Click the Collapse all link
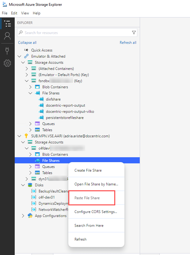The image size is (190, 255). [27, 42]
